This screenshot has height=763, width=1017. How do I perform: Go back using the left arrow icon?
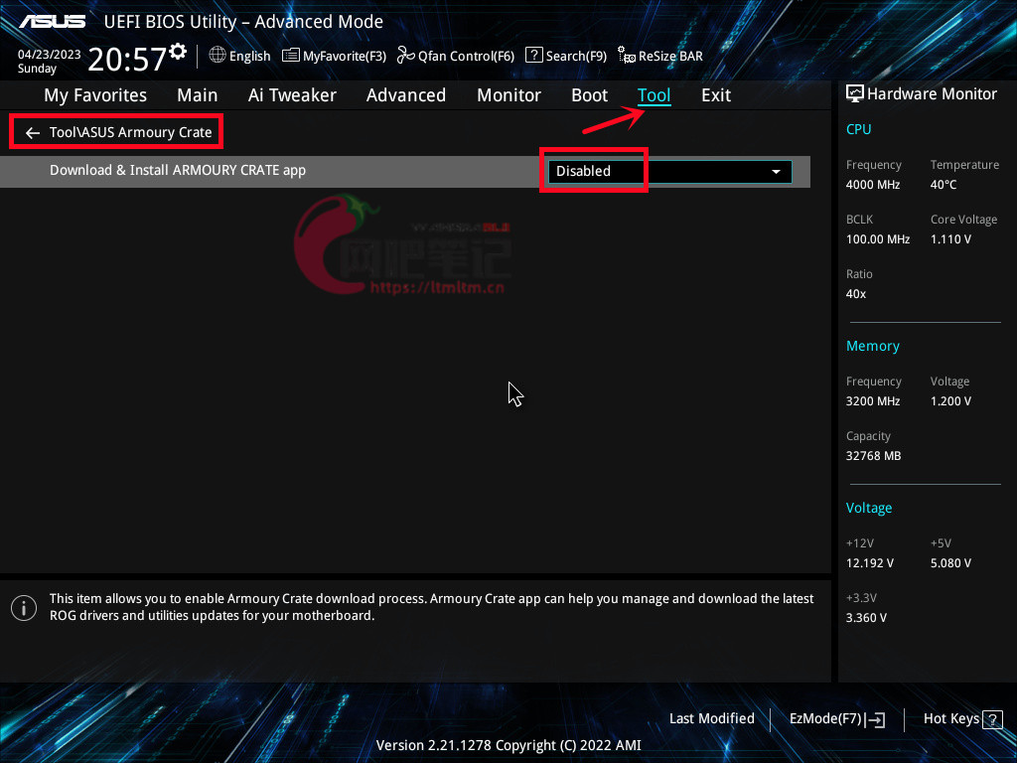pos(33,133)
